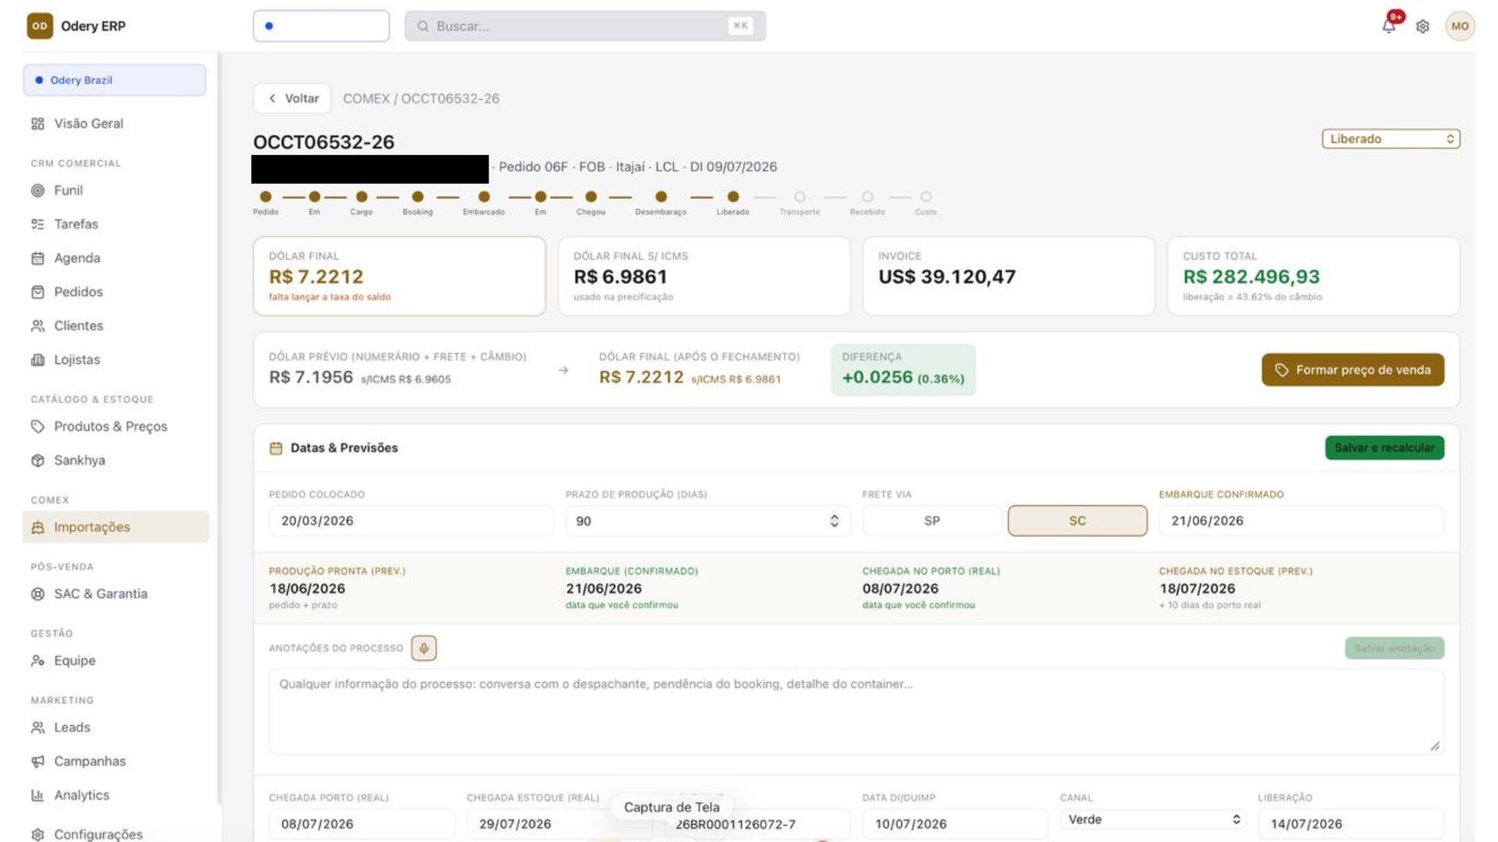Screen dimensions: 1498x842
Task: Open Analytics under Marketing
Action: click(115, 795)
